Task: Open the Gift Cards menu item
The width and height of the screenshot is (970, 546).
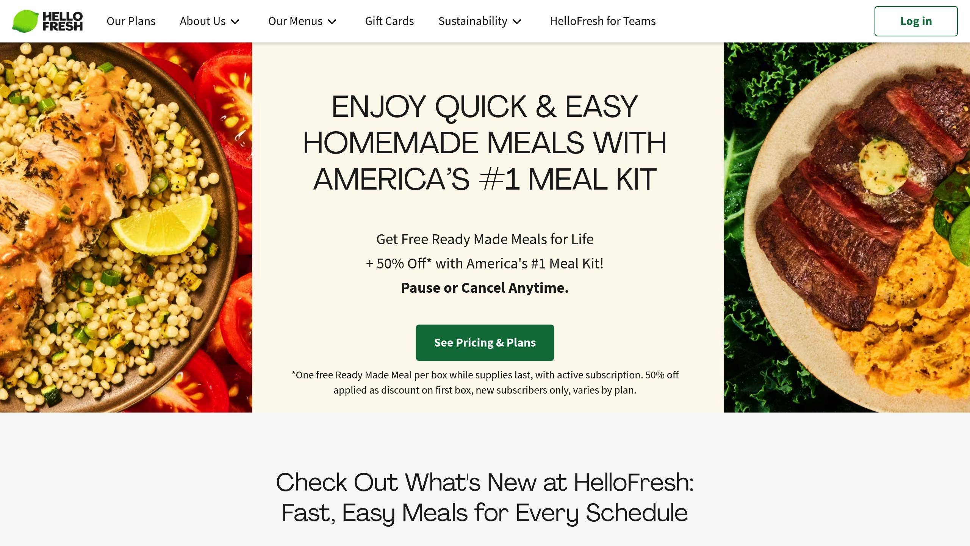Action: pyautogui.click(x=389, y=21)
